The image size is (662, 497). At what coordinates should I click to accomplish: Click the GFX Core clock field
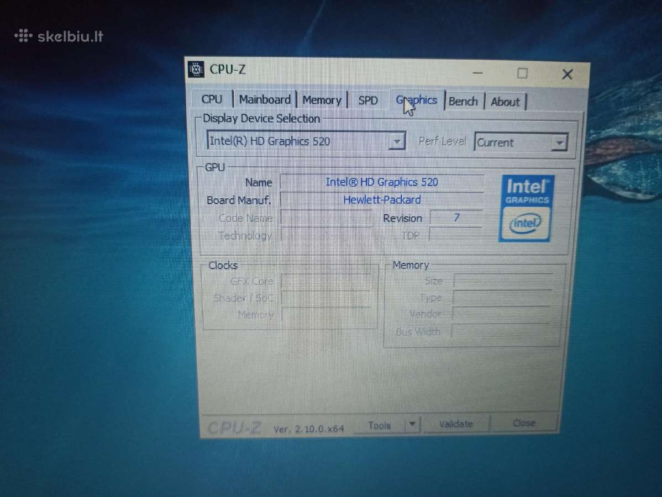[327, 281]
